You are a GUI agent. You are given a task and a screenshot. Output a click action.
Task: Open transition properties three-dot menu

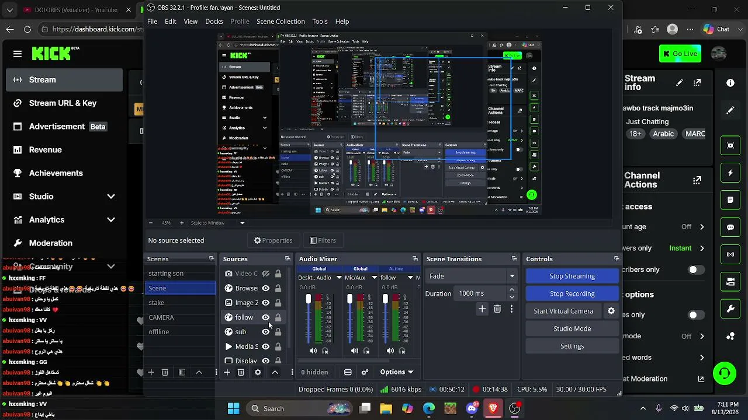pyautogui.click(x=511, y=309)
